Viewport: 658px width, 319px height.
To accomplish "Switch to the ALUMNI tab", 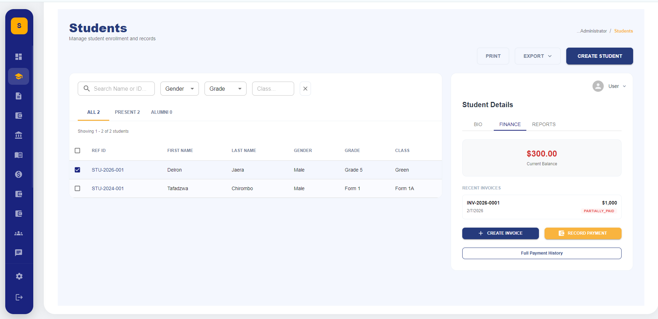I will (161, 112).
